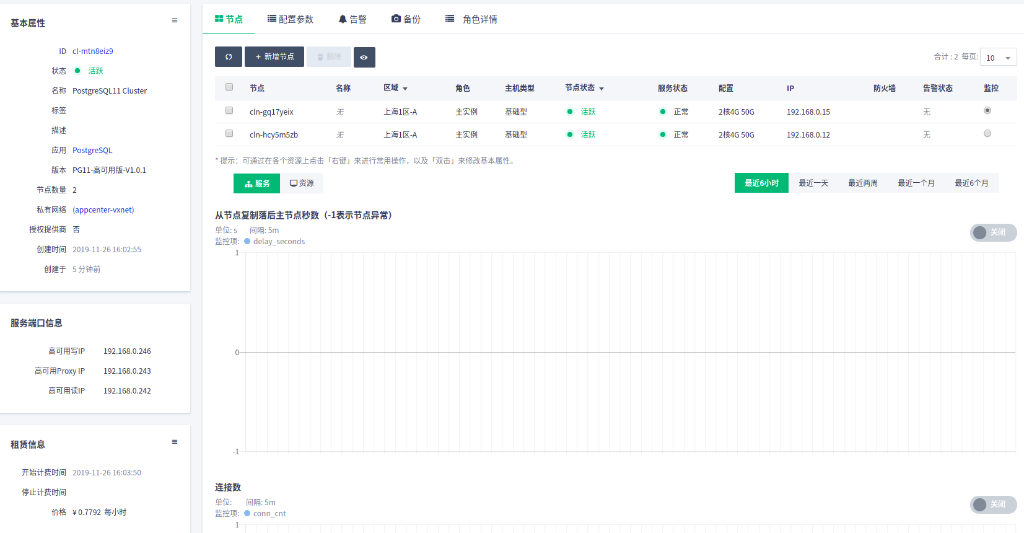The image size is (1024, 533).
Task: Select monitoring radio for cln-hcy5m5zb
Action: pyautogui.click(x=987, y=133)
